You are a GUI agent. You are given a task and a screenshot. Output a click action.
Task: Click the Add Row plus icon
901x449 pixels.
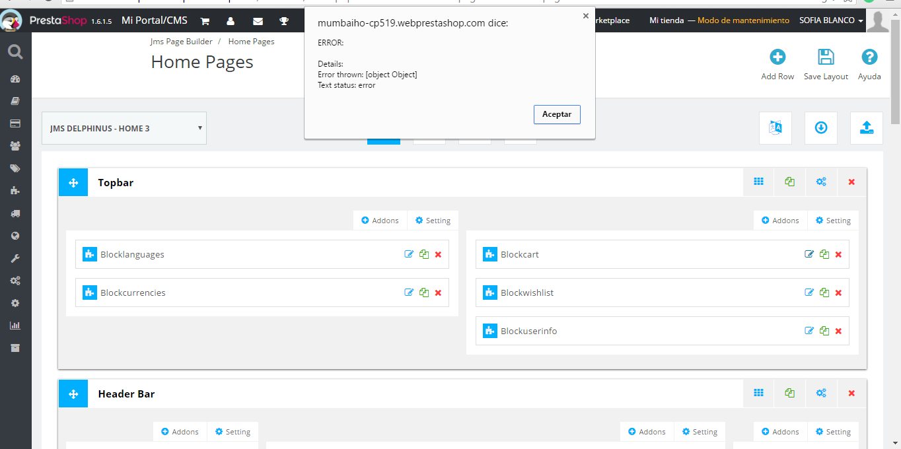(x=777, y=57)
